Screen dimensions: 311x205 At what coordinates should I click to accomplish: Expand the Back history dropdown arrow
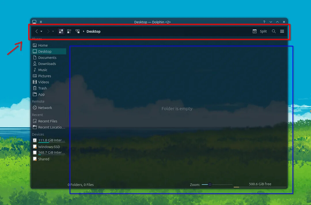point(41,31)
